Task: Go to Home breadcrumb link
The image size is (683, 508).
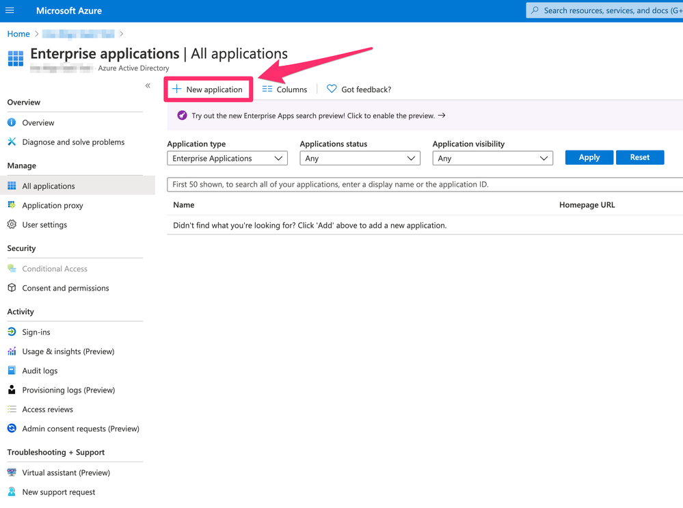Action: pyautogui.click(x=18, y=34)
